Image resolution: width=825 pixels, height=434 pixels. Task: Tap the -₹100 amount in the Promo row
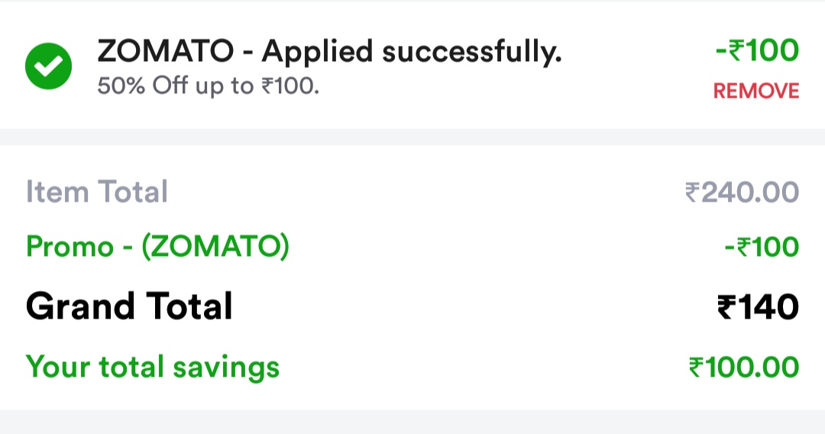[761, 248]
